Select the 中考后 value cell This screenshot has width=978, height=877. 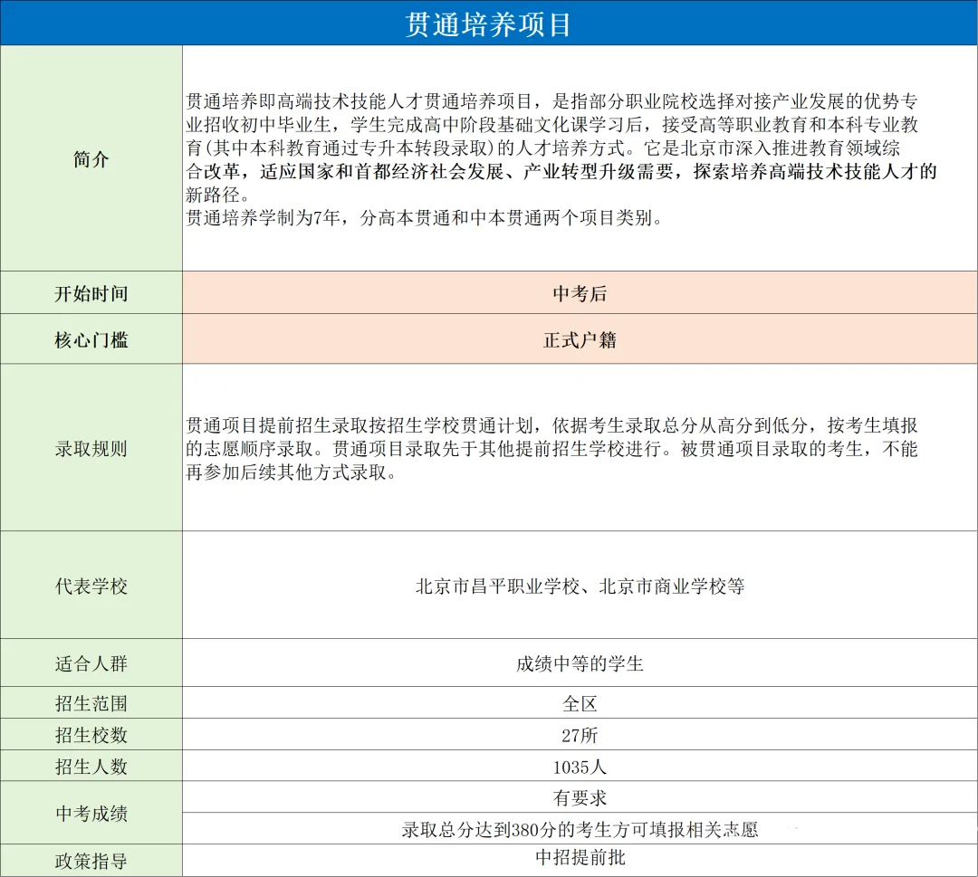point(580,293)
